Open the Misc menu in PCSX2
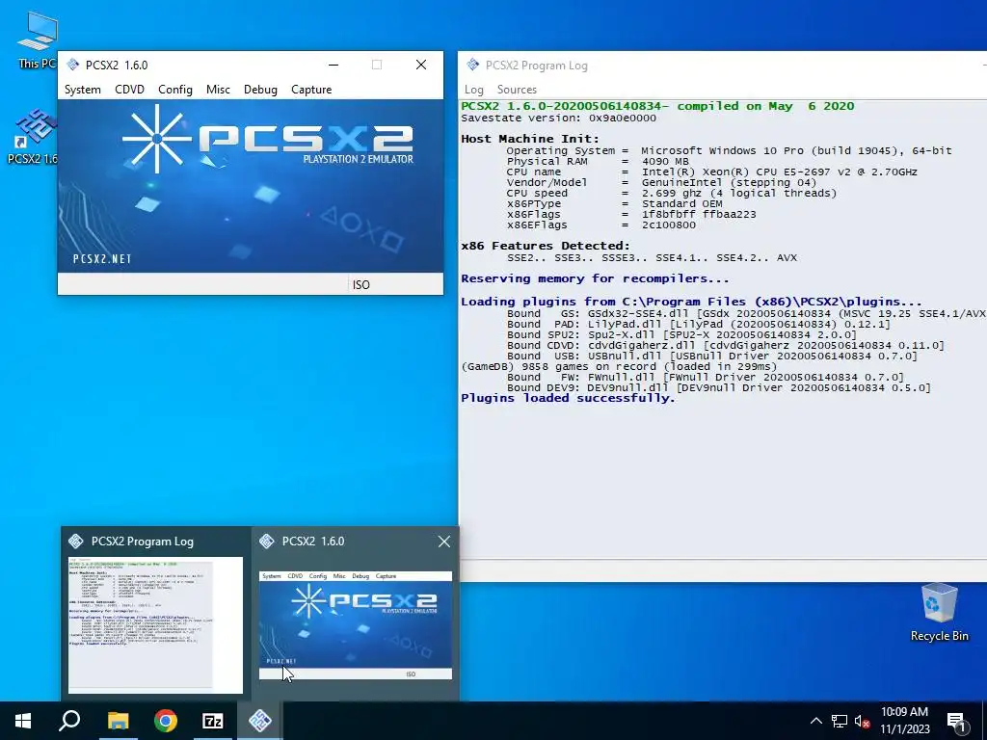This screenshot has height=740, width=987. pyautogui.click(x=218, y=90)
